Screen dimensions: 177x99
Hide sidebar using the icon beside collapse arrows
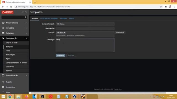(26, 12)
